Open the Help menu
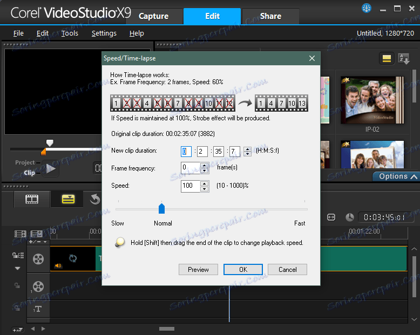Viewport: 420px width, 335px height. 137,33
